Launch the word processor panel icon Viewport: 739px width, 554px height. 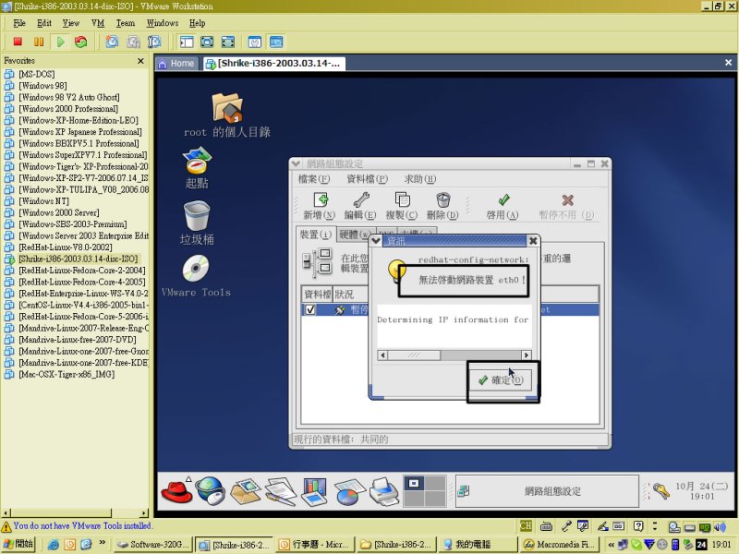(x=281, y=491)
